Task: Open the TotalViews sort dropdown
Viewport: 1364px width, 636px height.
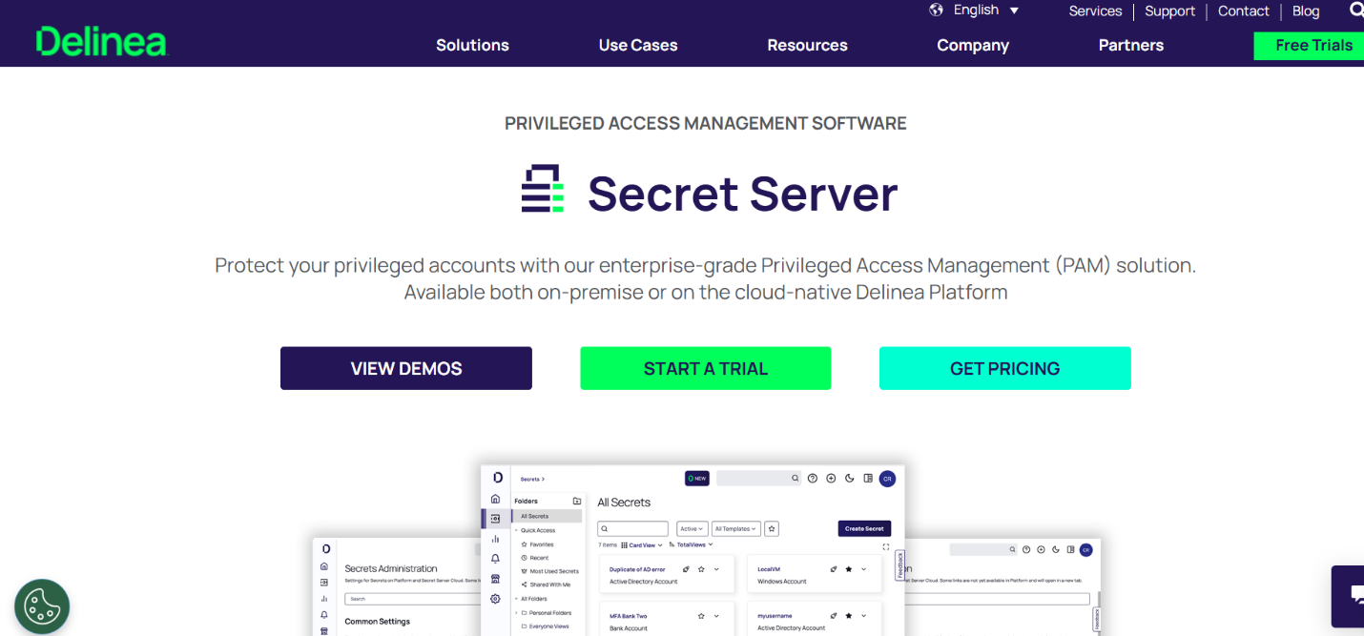Action: point(692,544)
